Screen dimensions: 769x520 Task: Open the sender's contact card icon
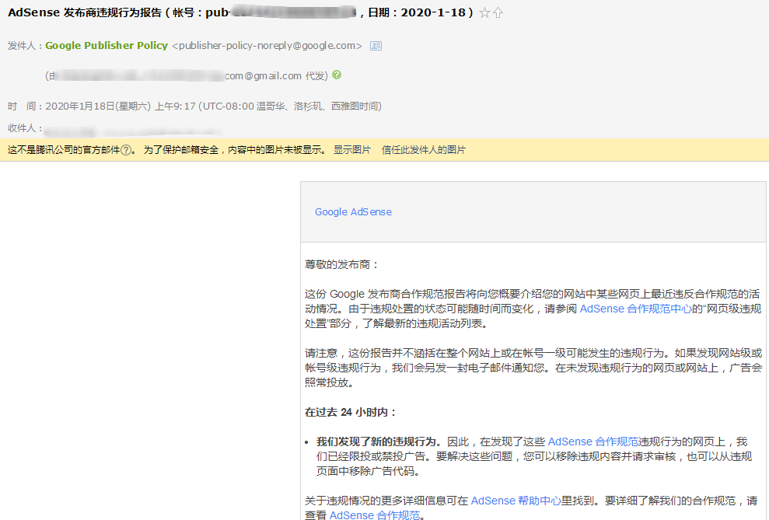[376, 46]
